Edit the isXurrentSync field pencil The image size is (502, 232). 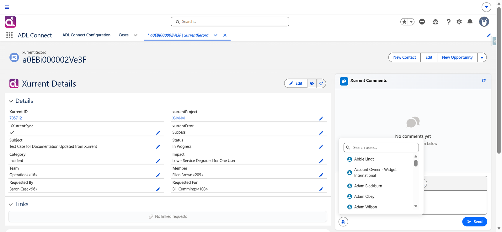(x=158, y=133)
